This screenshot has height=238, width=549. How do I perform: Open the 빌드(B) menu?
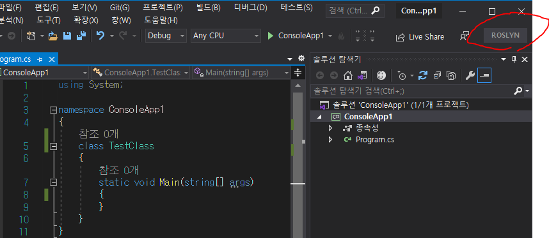point(209,7)
